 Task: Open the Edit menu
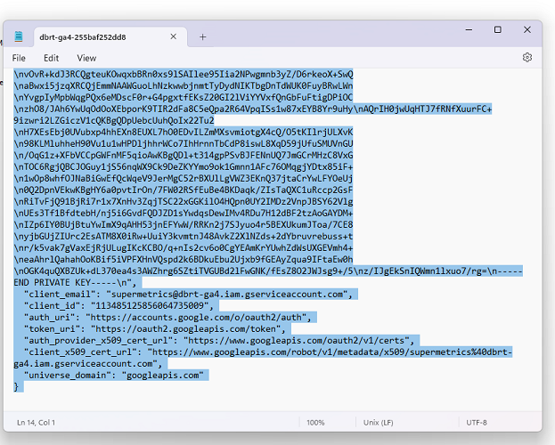click(x=52, y=58)
